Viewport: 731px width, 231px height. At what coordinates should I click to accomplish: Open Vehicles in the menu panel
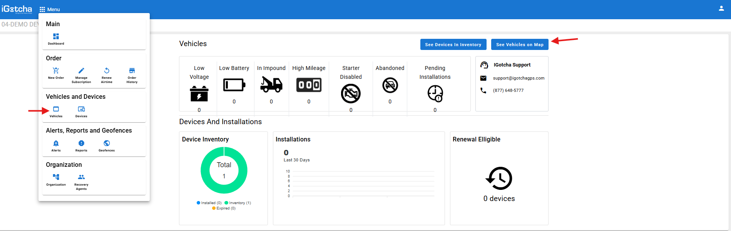tap(56, 110)
